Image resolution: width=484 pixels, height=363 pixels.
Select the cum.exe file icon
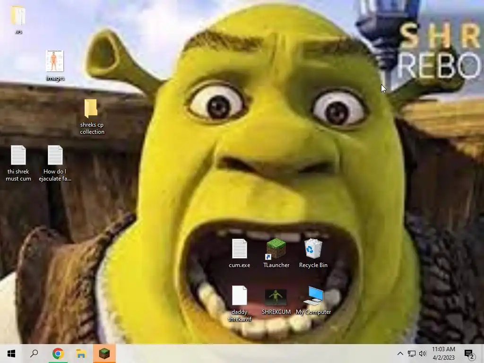click(240, 253)
